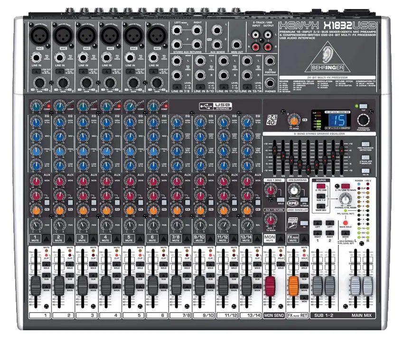Click the channel 4 EQ FREQ knob
Viewport: 402px width, 344px height.
[107, 151]
